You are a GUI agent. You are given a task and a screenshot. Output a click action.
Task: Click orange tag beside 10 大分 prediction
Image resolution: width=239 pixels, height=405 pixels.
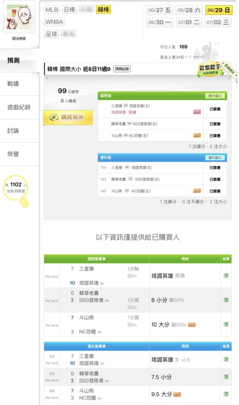(x=192, y=325)
